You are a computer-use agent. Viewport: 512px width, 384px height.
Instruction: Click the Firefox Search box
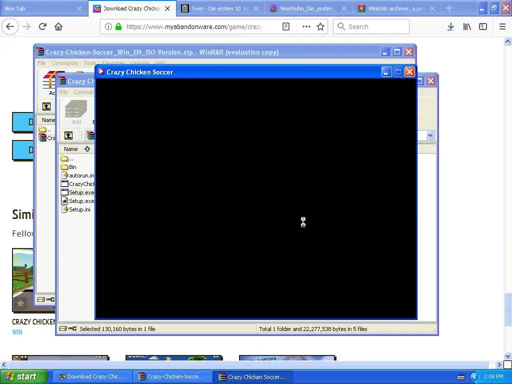[371, 26]
